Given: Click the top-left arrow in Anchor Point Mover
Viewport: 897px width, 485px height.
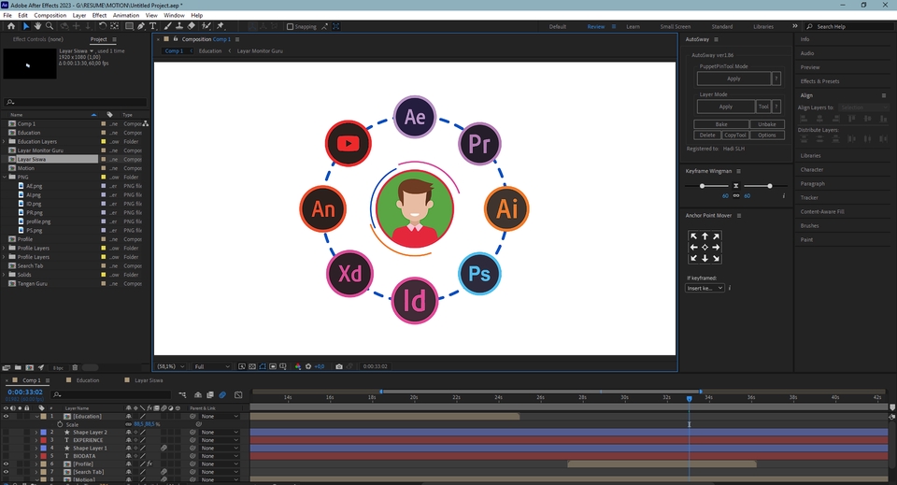Looking at the screenshot, I should coord(693,236).
